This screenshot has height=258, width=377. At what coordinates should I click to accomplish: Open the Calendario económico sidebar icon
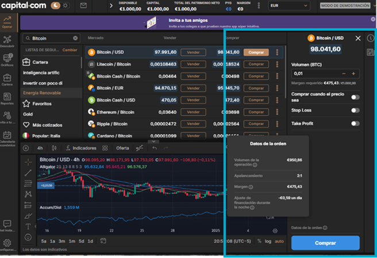[x=7, y=139]
